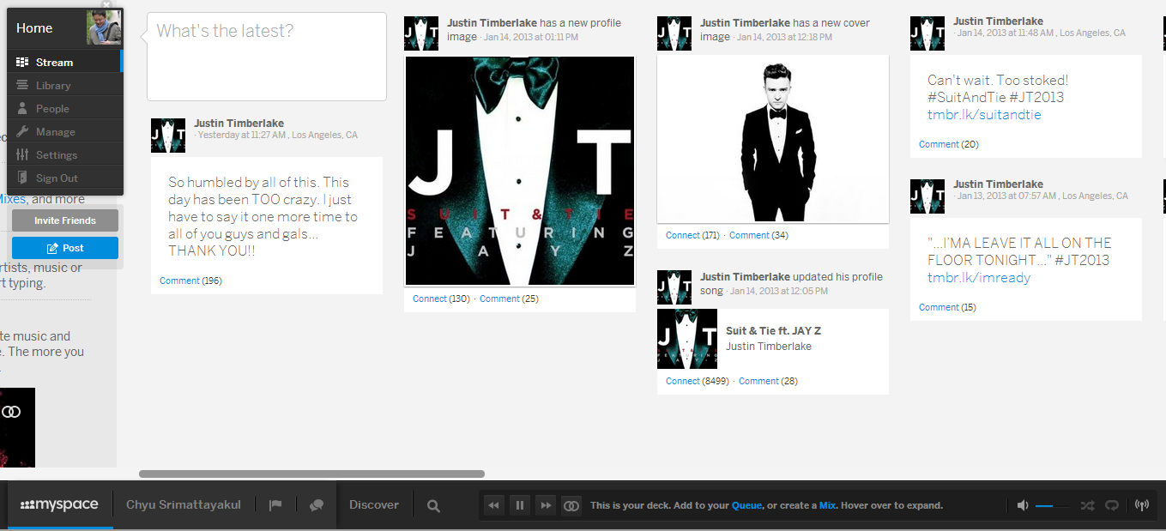Open the tmbr.lk/suitandtie link
This screenshot has width=1166, height=531.
[x=984, y=114]
